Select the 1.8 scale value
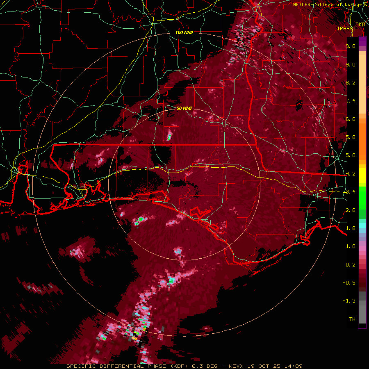This screenshot has height=369, width=369. click(351, 228)
